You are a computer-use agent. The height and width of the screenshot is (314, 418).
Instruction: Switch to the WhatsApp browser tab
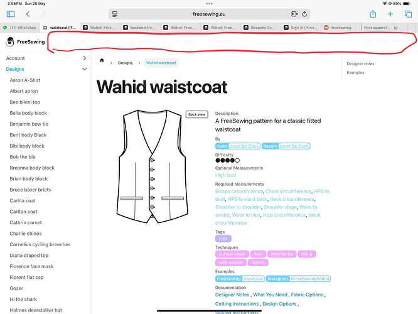(x=20, y=28)
